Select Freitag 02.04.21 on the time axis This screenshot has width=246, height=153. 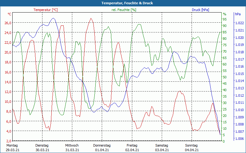pyautogui.click(x=132, y=147)
